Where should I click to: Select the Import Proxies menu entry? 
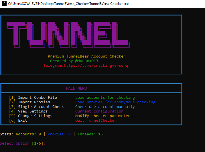pyautogui.click(x=34, y=102)
